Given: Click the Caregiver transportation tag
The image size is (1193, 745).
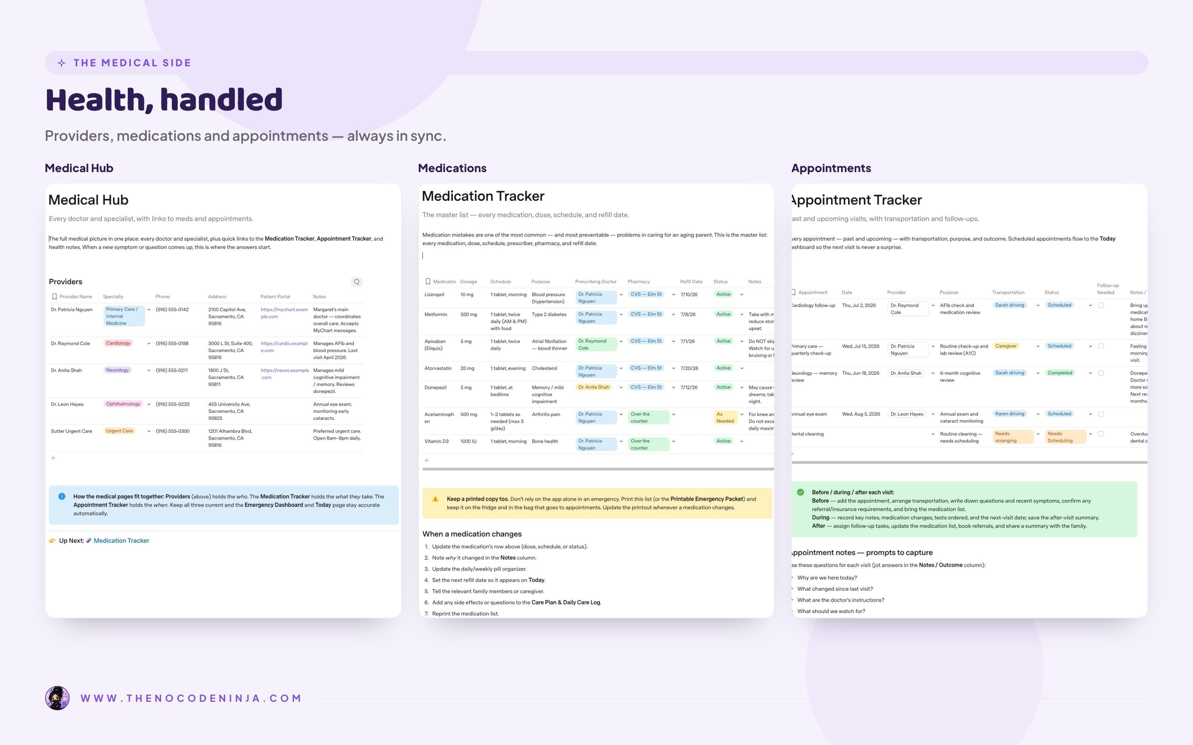Looking at the screenshot, I should 1006,346.
